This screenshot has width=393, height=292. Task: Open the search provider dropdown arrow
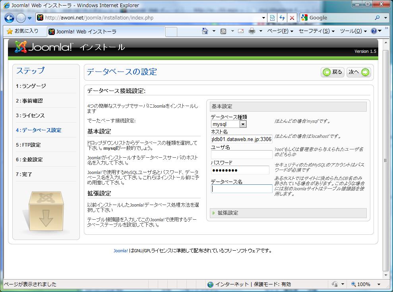[385, 18]
